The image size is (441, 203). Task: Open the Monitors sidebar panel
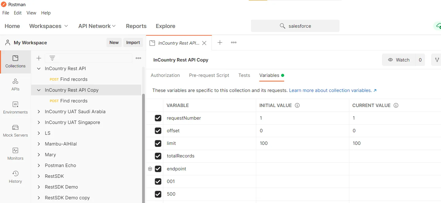[15, 154]
